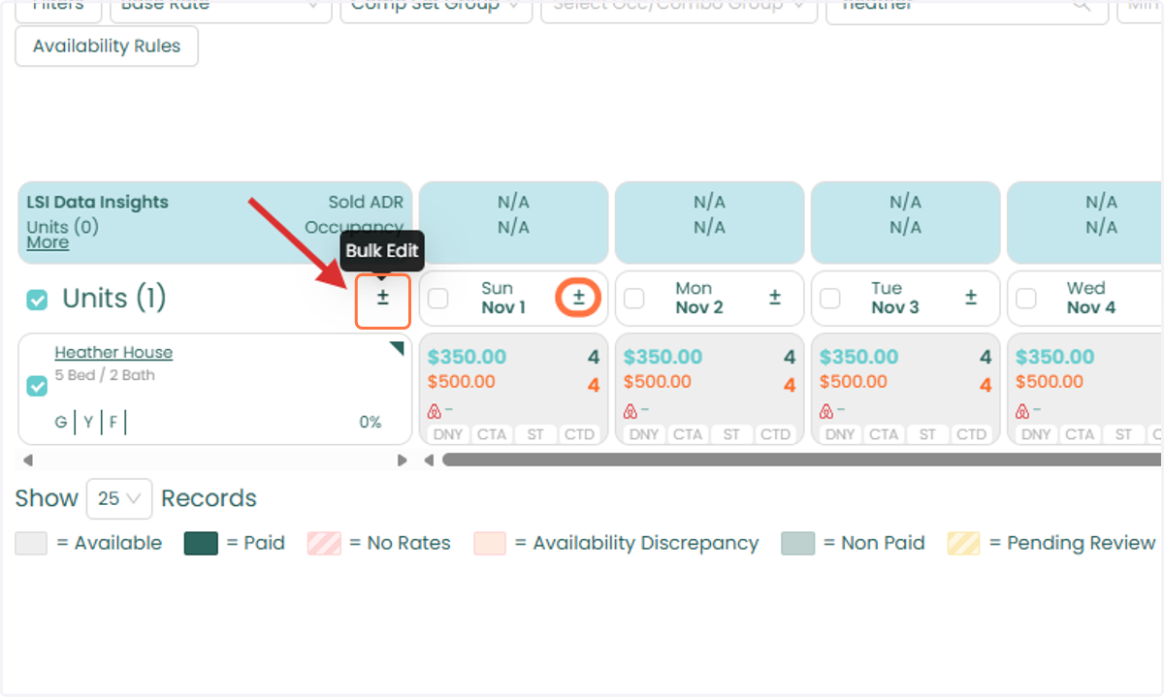Image resolution: width=1164 pixels, height=697 pixels.
Task: Click the Non Paid legend swatch
Action: point(798,543)
